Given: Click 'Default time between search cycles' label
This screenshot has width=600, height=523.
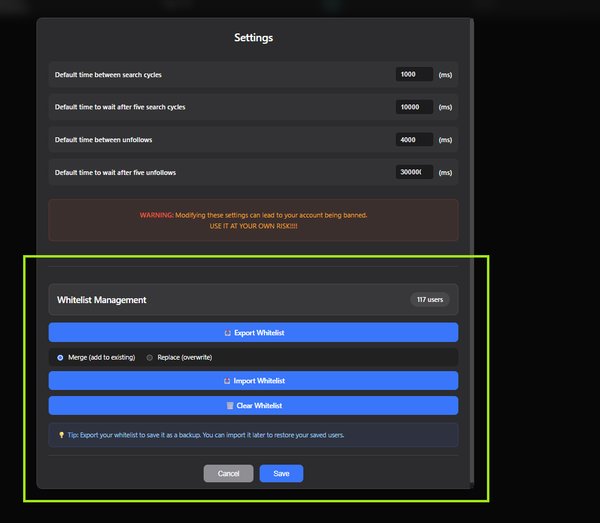Looking at the screenshot, I should pos(108,75).
